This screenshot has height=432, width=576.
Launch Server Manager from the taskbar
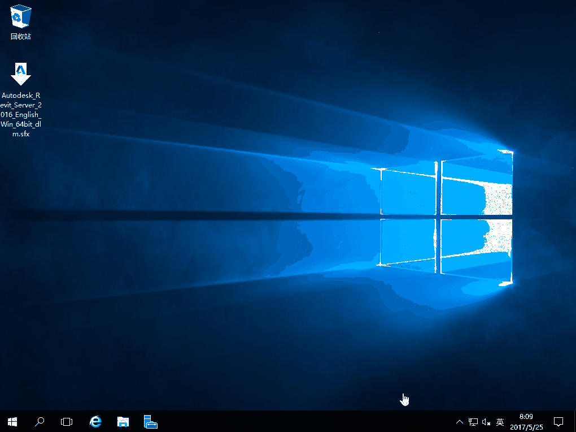(150, 421)
